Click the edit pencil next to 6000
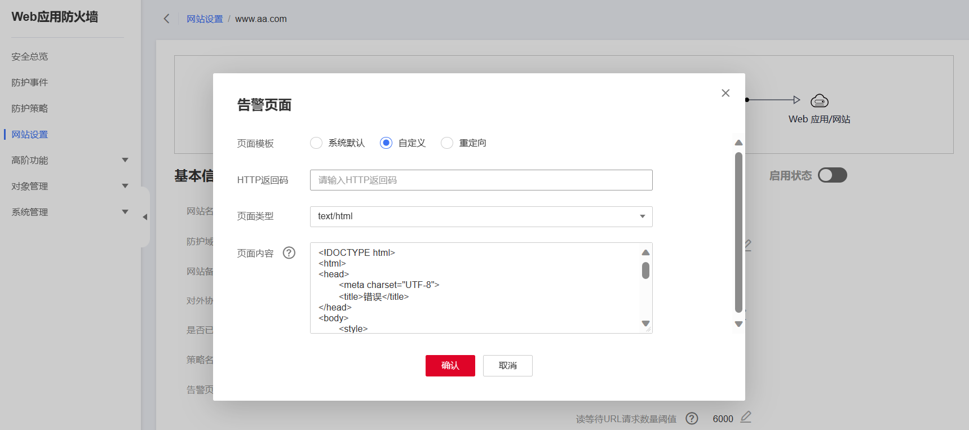This screenshot has height=430, width=969. point(746,418)
